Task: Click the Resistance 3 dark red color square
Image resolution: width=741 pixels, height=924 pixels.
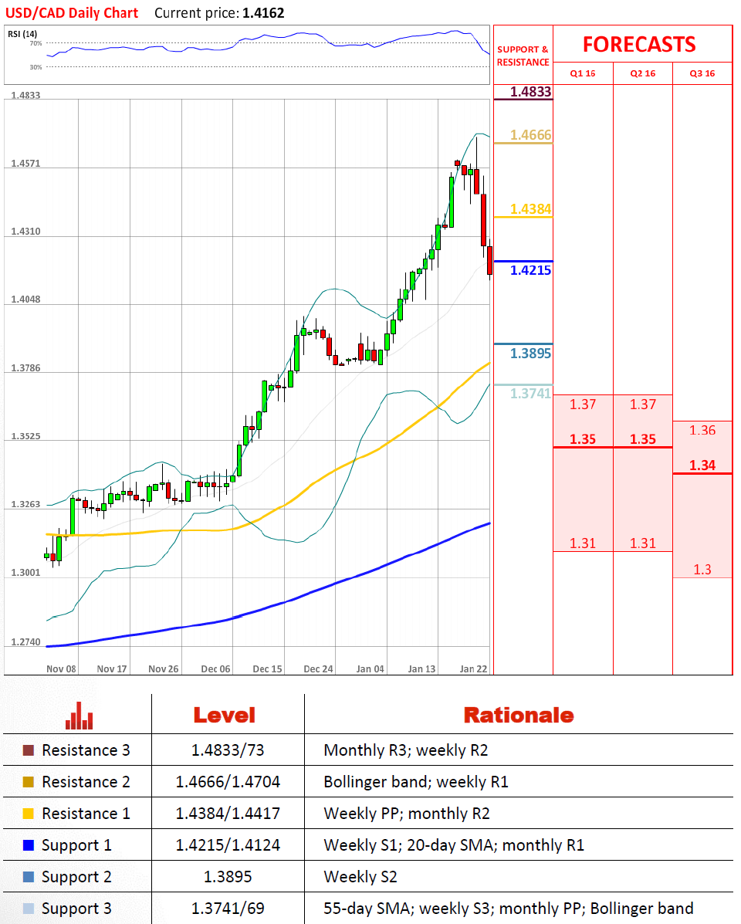Action: (29, 750)
